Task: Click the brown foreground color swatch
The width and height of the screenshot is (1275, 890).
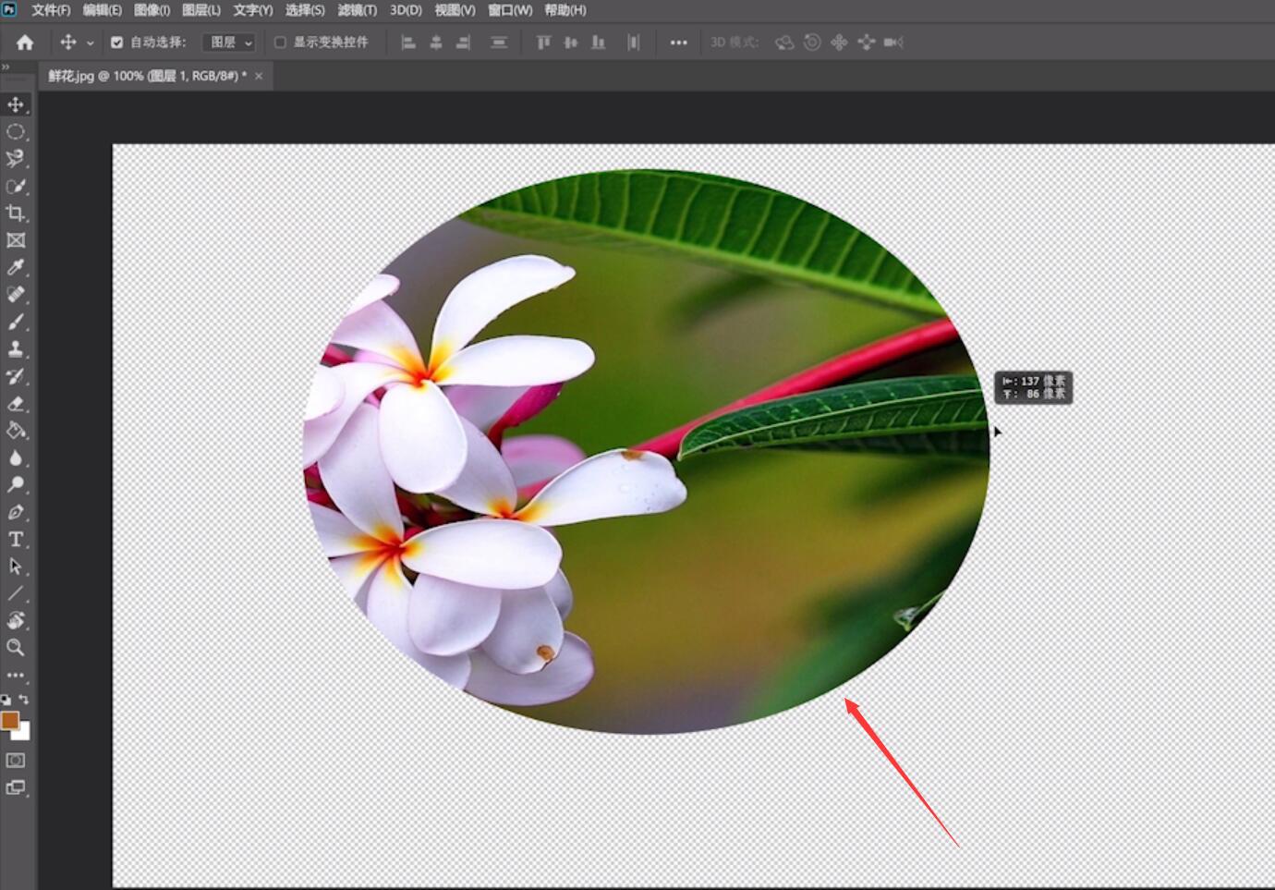Action: click(x=10, y=721)
